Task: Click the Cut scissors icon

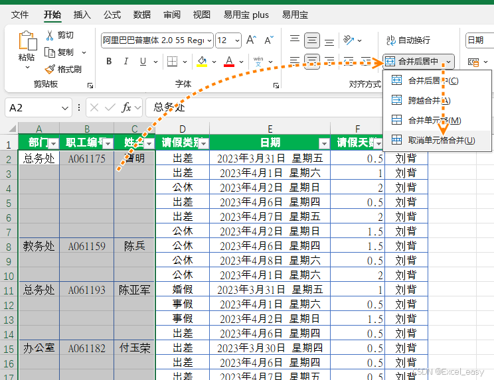Action: click(50, 35)
